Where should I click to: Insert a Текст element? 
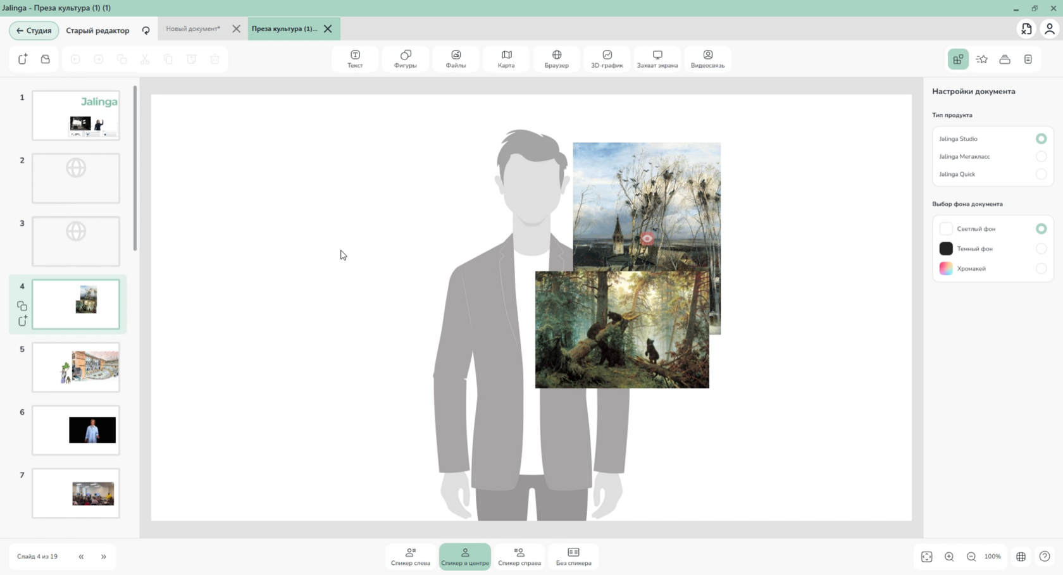coord(355,59)
